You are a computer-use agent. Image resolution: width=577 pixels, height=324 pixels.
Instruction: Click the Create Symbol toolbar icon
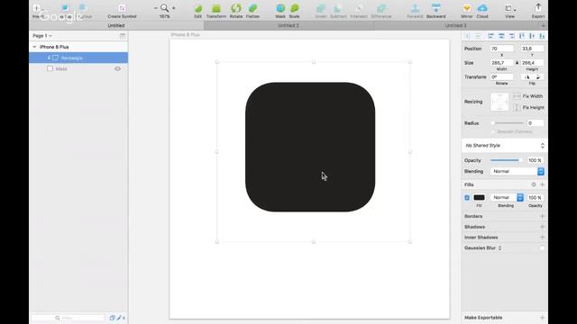[122, 8]
